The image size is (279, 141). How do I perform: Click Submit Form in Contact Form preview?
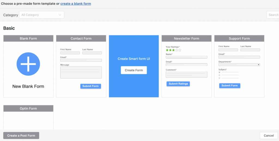click(x=90, y=86)
